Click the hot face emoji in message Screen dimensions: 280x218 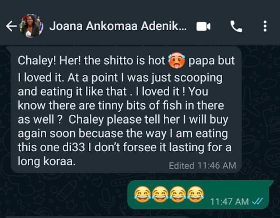[177, 61]
